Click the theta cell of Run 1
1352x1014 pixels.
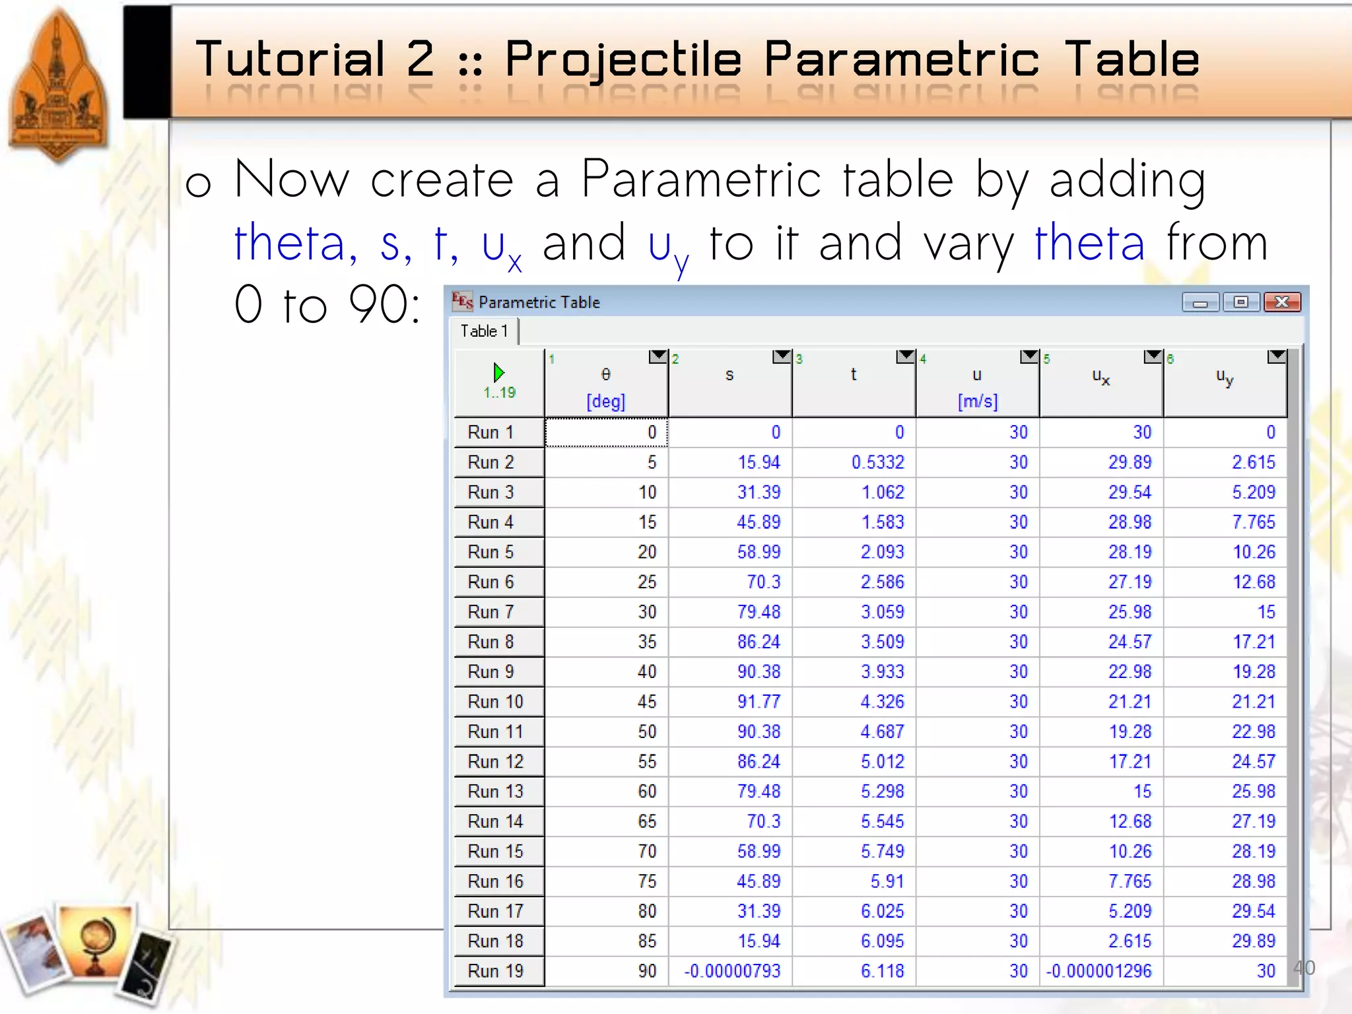[x=607, y=432]
